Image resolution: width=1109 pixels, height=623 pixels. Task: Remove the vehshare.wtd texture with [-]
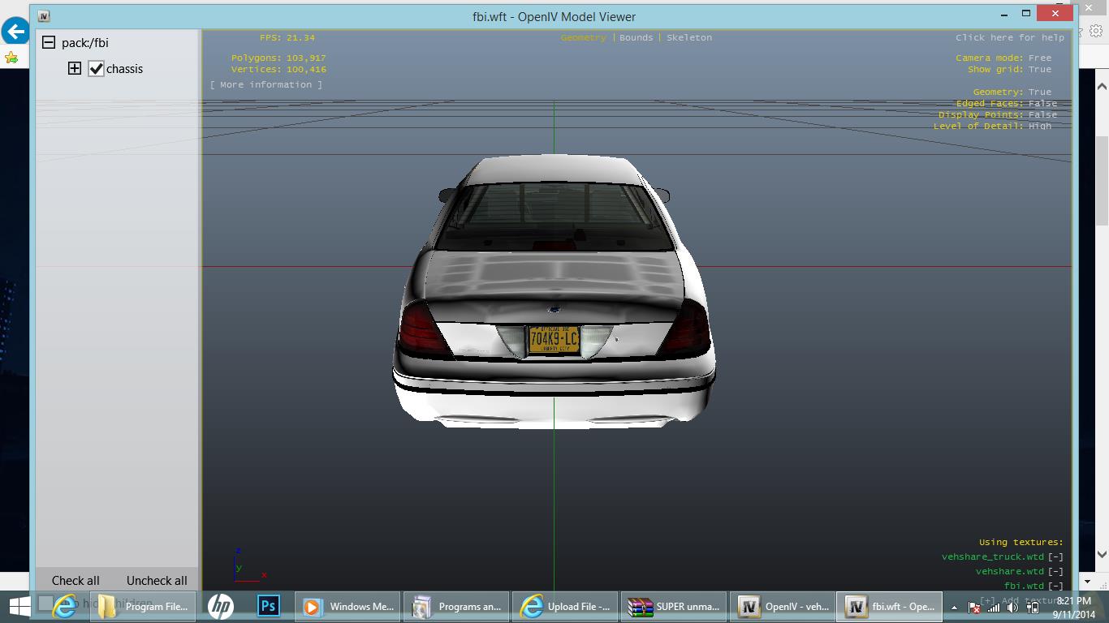click(1055, 572)
